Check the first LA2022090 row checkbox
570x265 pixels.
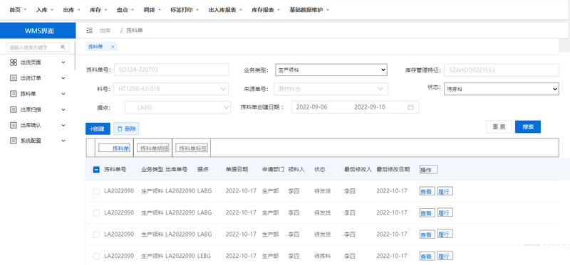(96, 191)
